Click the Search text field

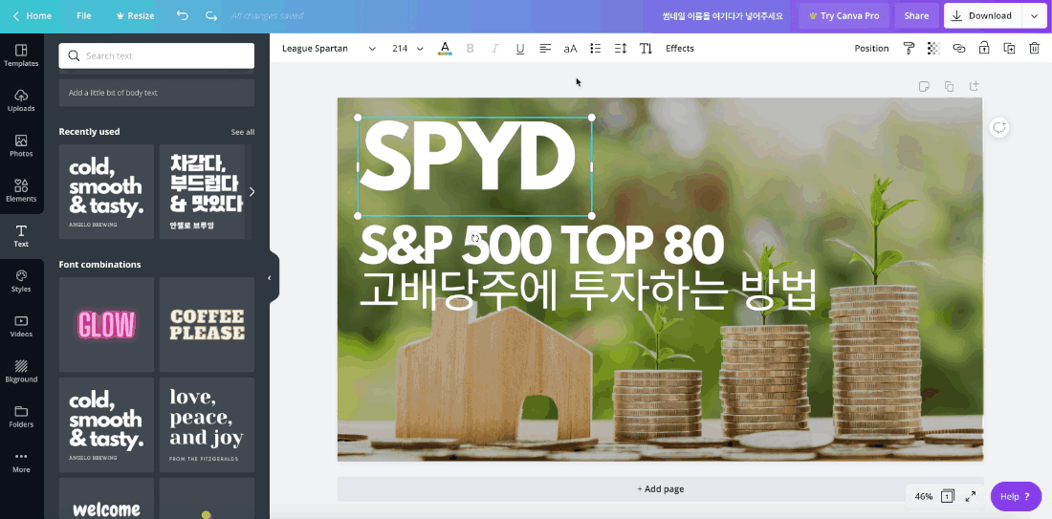tap(156, 55)
